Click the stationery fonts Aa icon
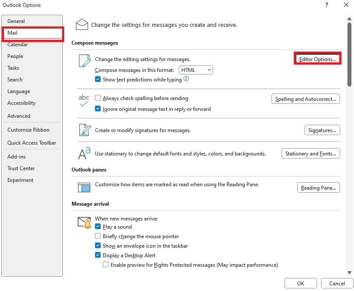 (84, 153)
